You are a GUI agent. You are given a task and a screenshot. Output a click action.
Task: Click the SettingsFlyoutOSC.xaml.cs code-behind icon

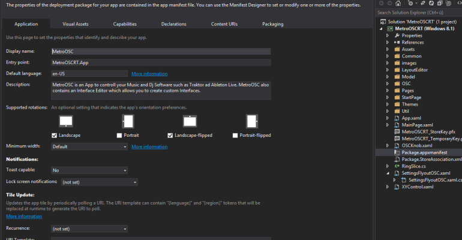[x=404, y=180]
